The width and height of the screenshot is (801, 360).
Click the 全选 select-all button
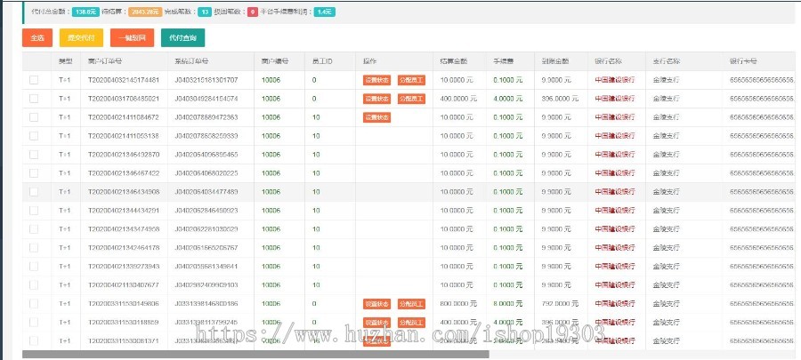(x=37, y=37)
